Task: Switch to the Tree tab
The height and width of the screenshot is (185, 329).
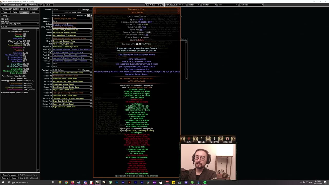Action: (x=5, y=12)
